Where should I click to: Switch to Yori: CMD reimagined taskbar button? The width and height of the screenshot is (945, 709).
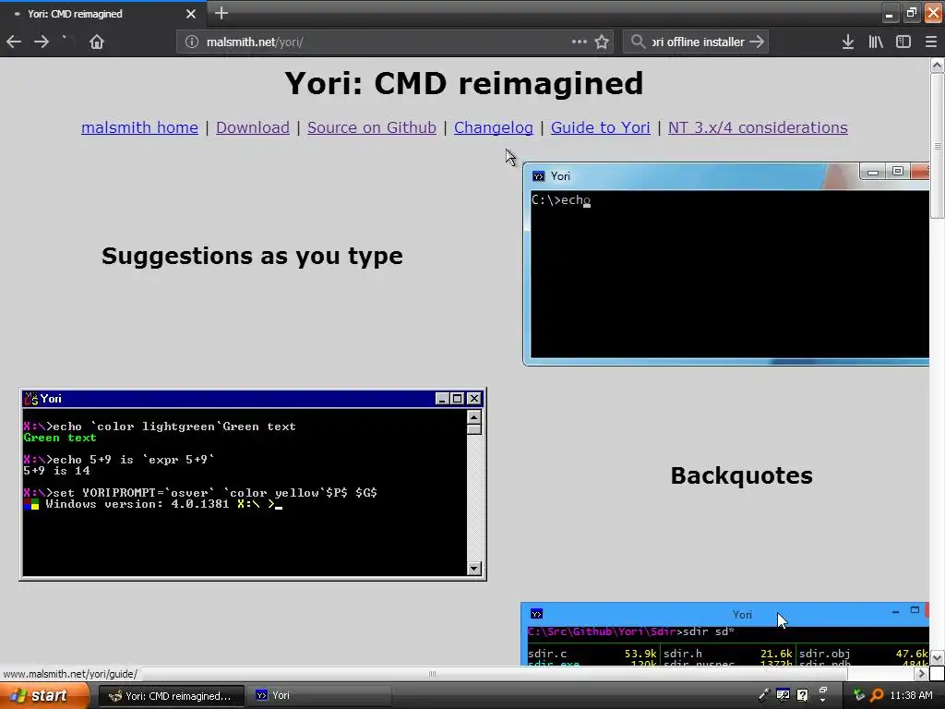pyautogui.click(x=171, y=696)
